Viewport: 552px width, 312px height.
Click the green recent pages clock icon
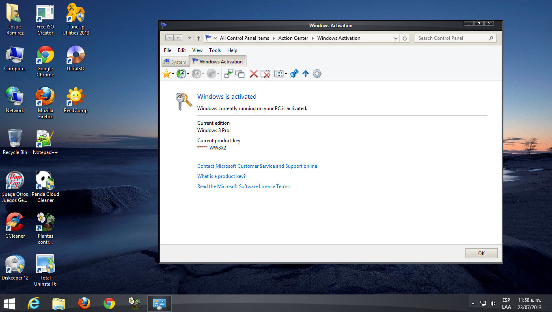click(x=181, y=74)
